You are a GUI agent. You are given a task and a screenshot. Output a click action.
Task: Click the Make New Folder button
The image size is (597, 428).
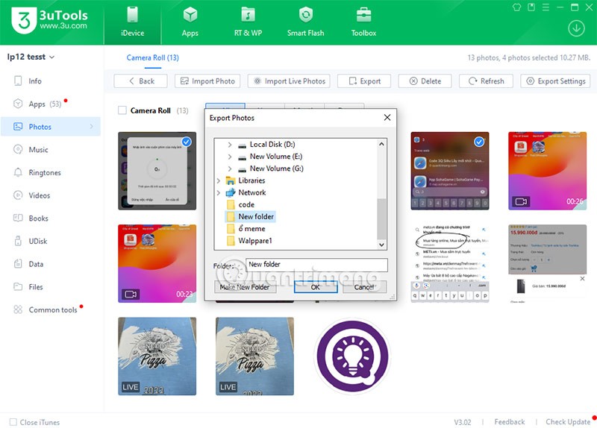(243, 287)
